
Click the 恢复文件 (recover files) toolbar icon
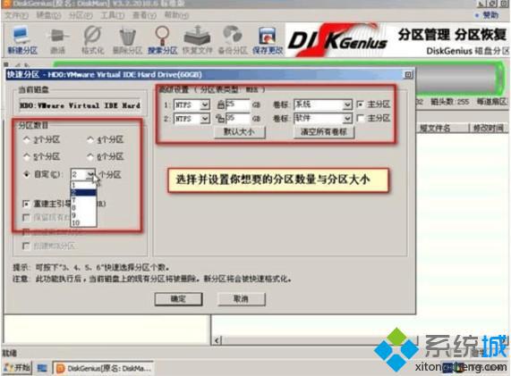click(x=197, y=40)
